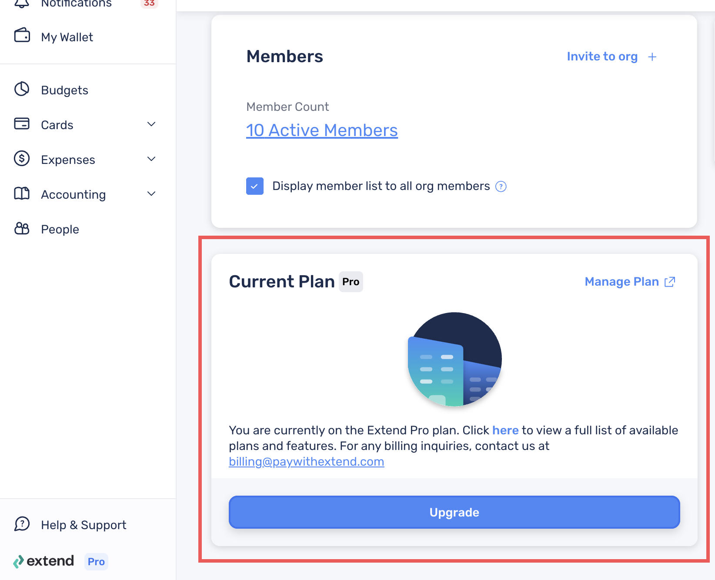Click the My Wallet icon
The width and height of the screenshot is (715, 580).
[x=22, y=36]
